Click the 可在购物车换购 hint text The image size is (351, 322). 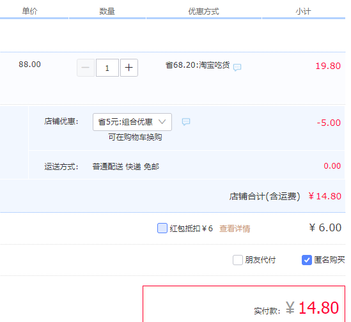(x=135, y=137)
